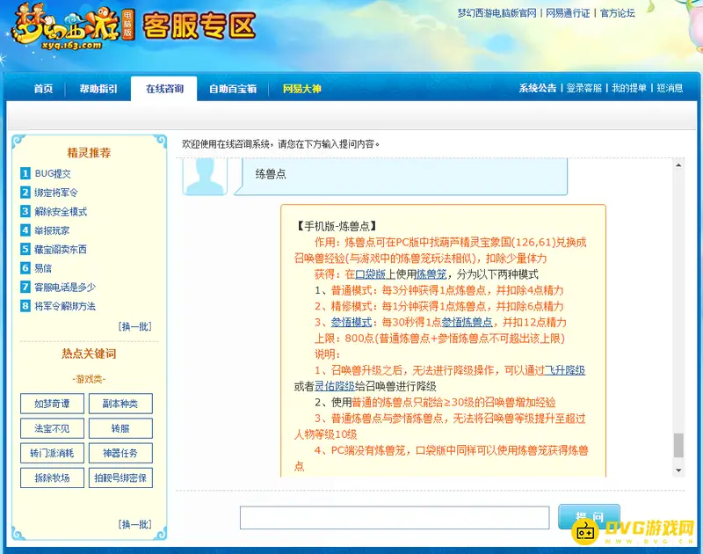Open the 自助百宝箱 tab
This screenshot has height=554, width=703.
tap(233, 89)
